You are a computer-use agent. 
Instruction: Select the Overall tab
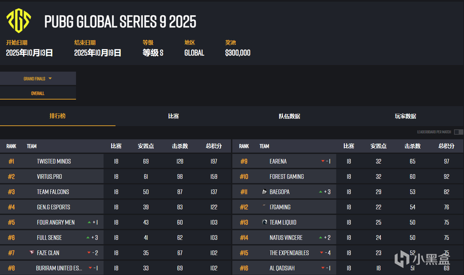(x=38, y=93)
